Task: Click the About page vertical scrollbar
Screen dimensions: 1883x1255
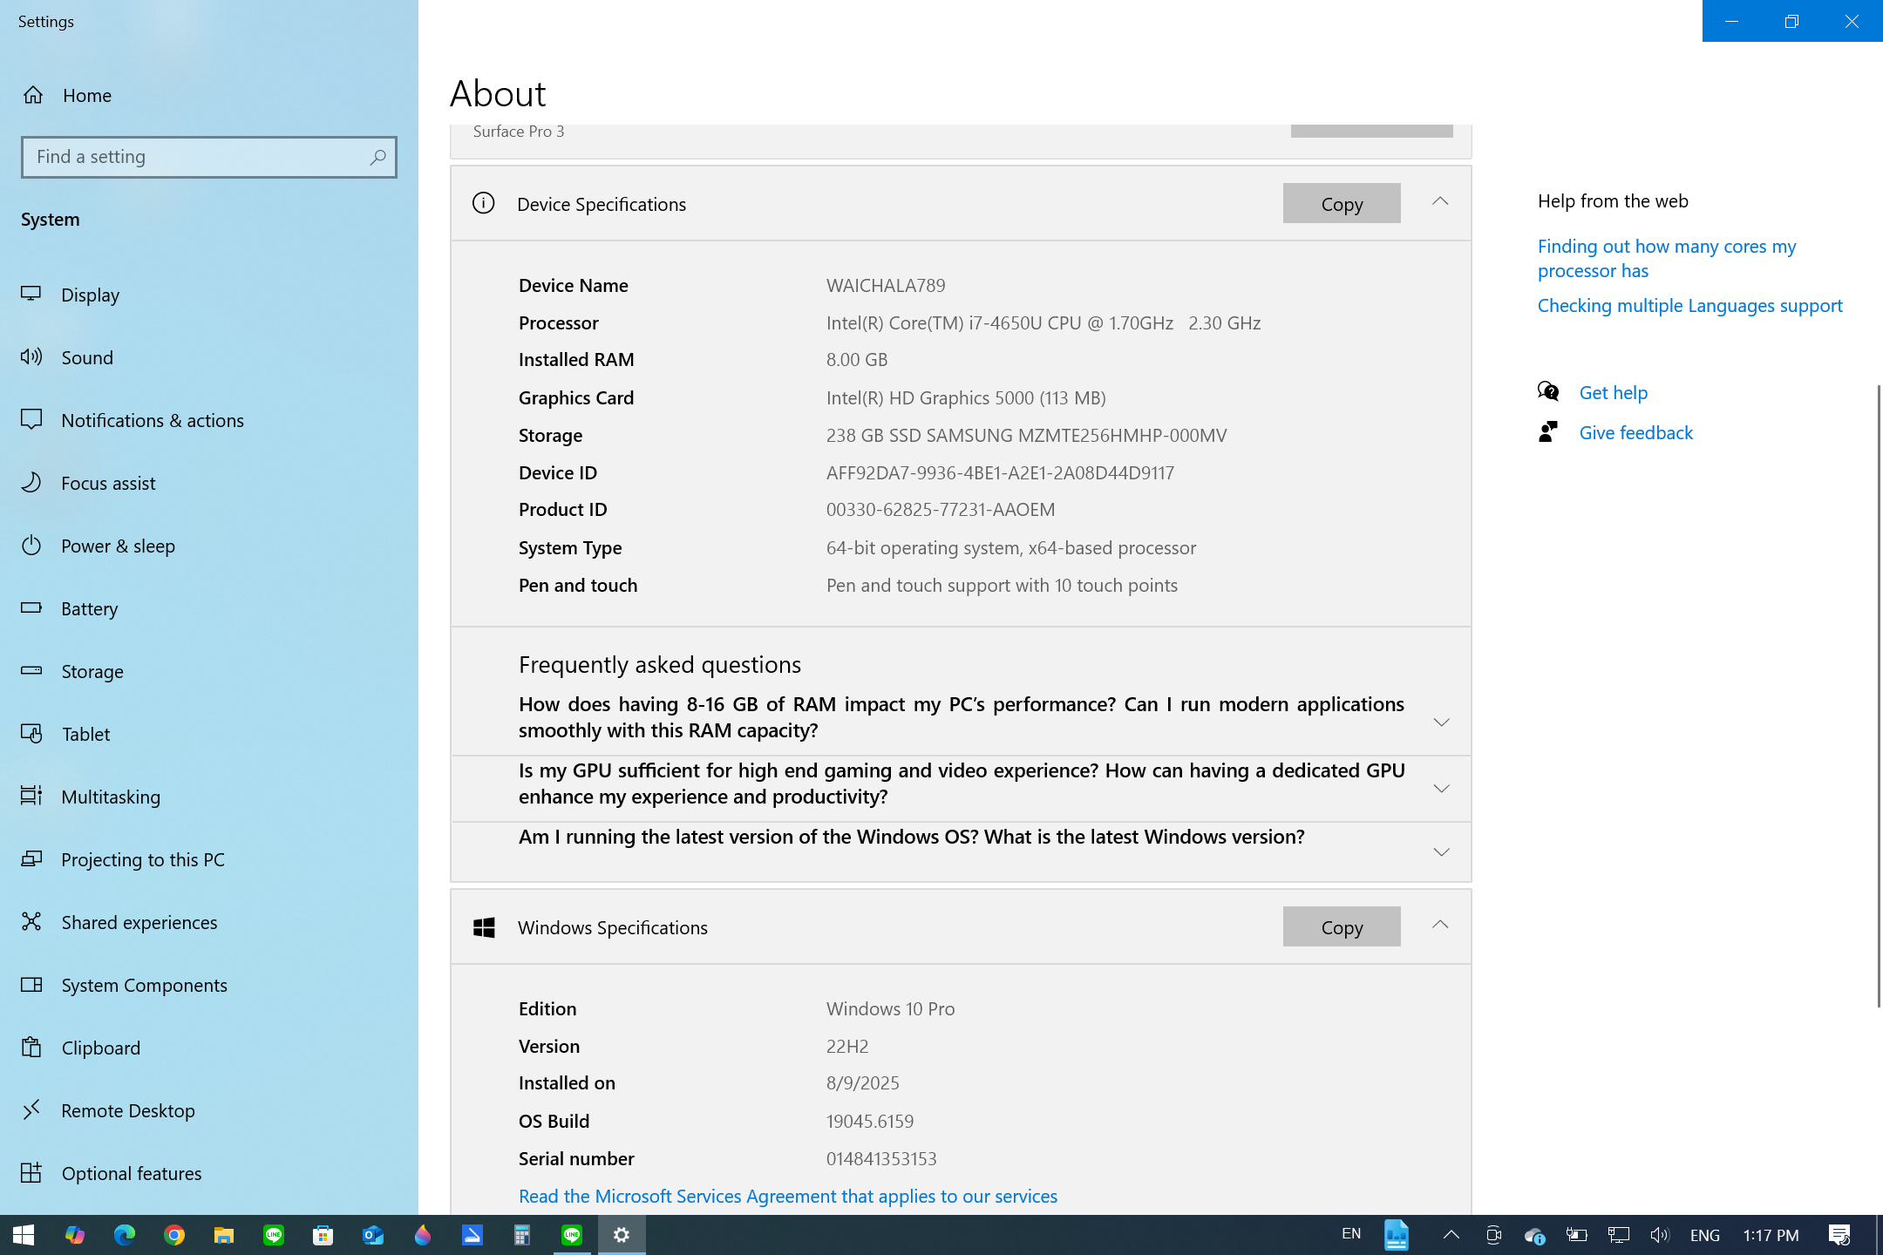Action: tap(1878, 695)
